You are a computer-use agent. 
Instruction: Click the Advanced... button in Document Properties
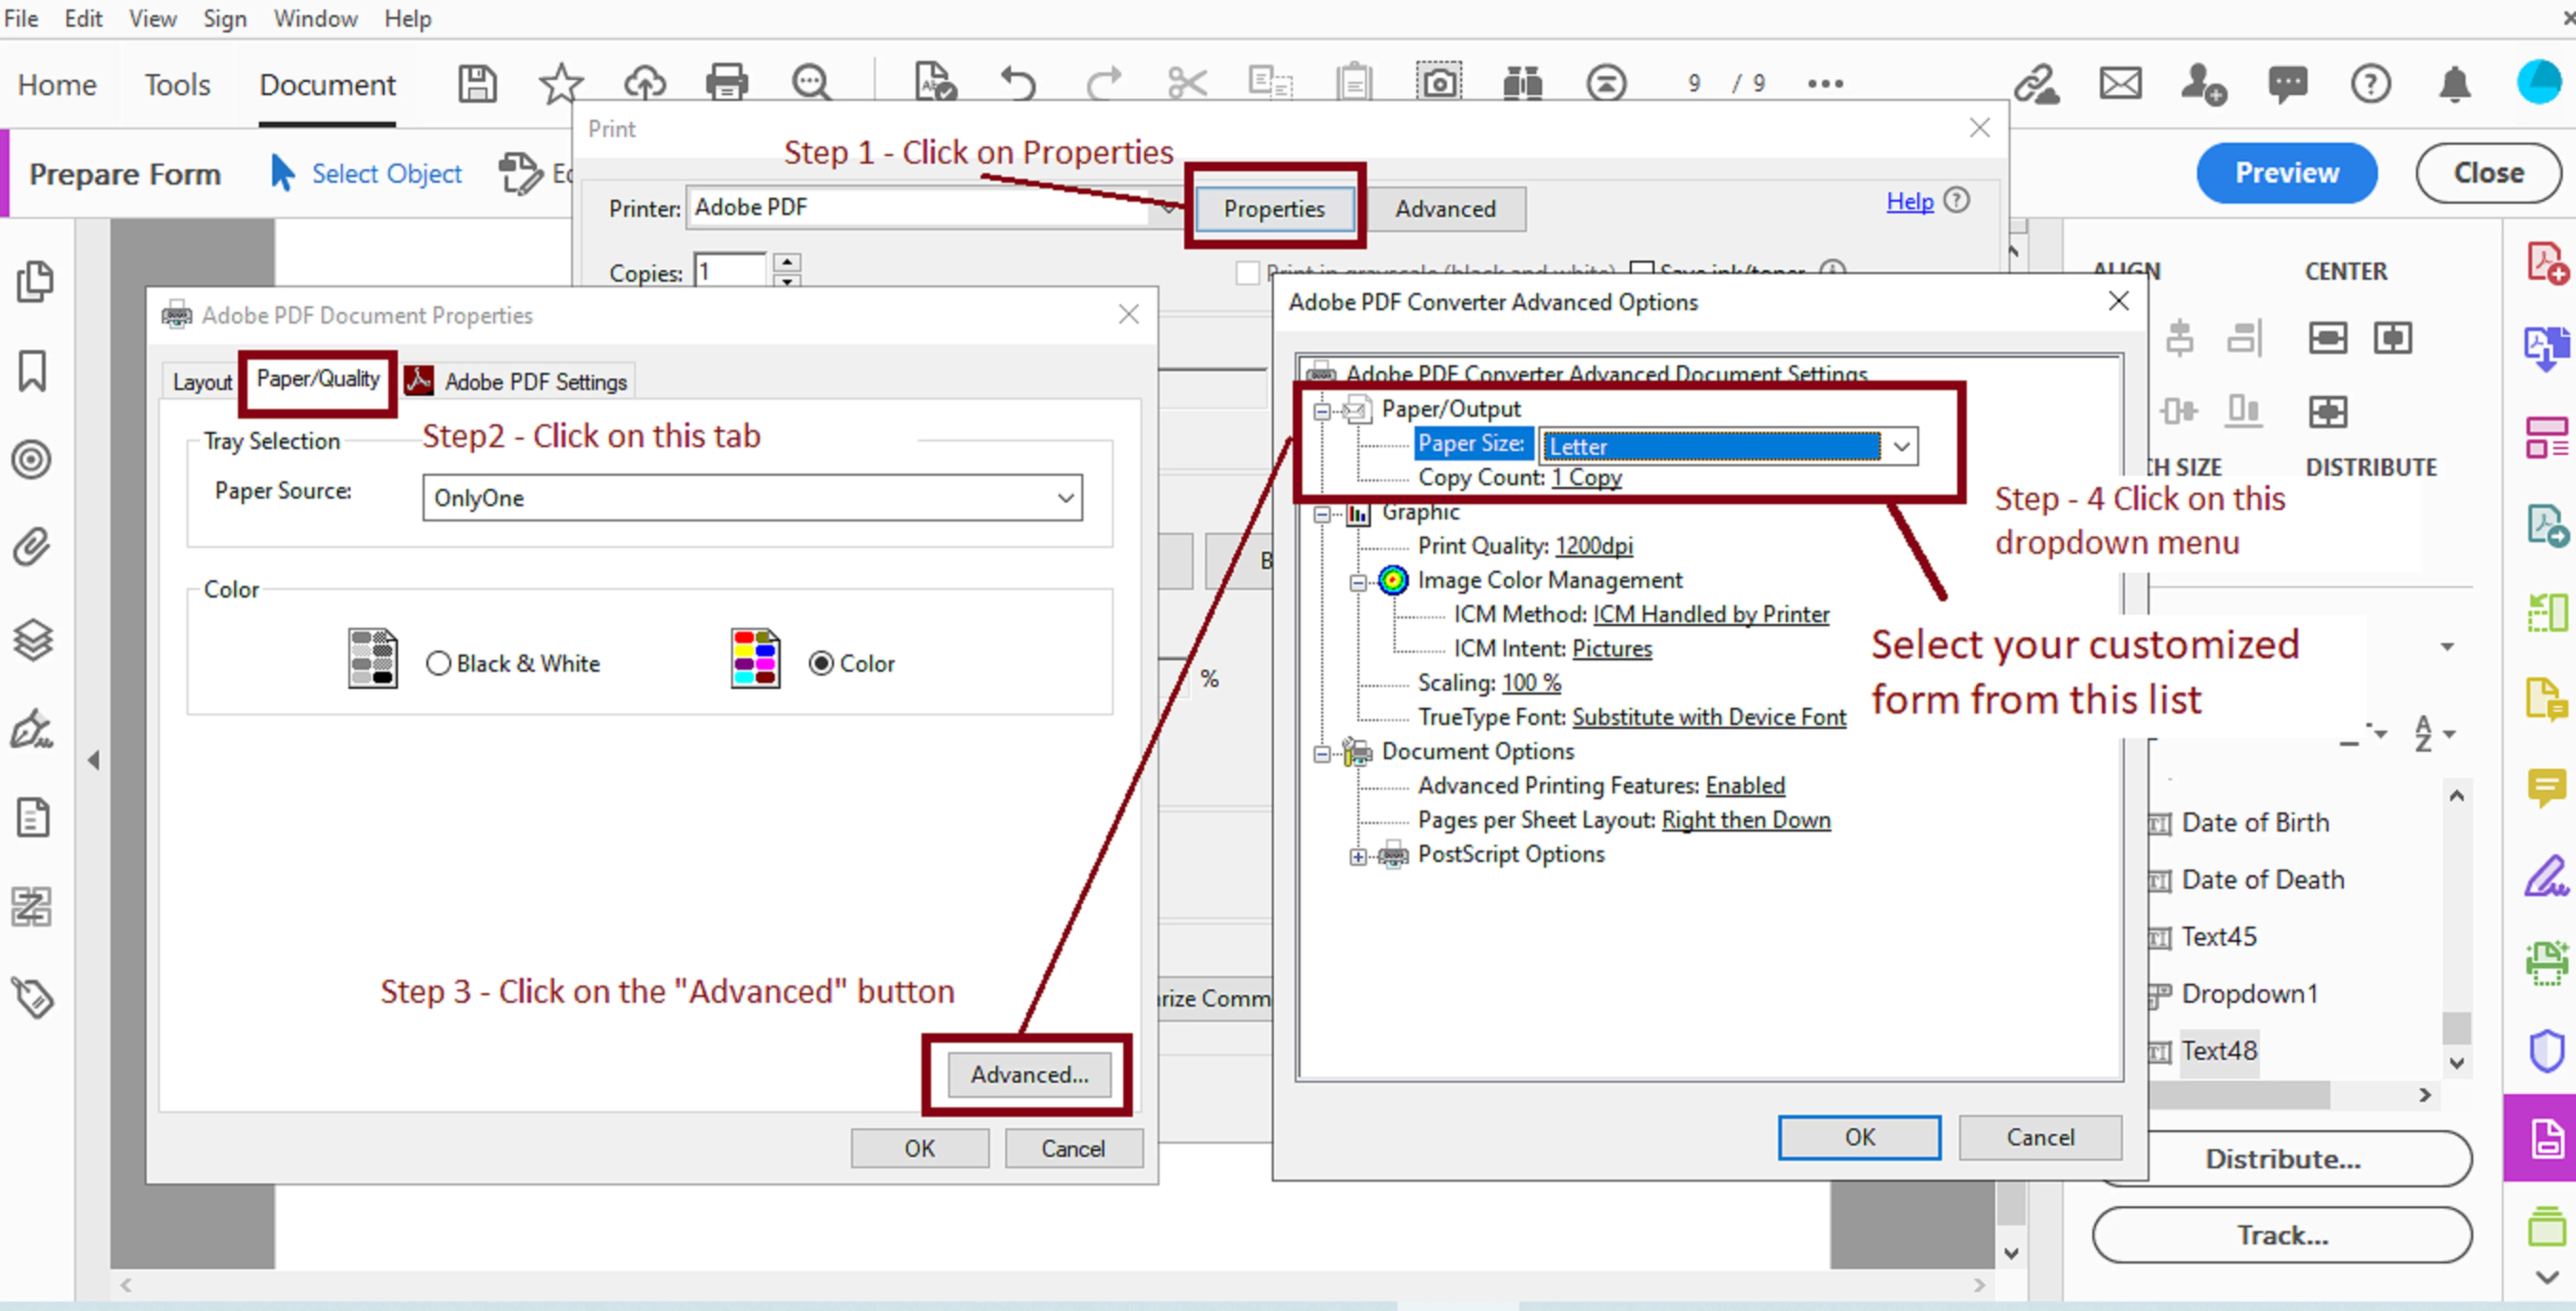click(x=1029, y=1074)
